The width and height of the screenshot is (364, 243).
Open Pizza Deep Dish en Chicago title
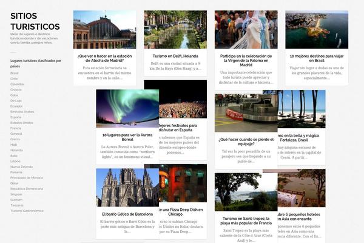[181, 212]
